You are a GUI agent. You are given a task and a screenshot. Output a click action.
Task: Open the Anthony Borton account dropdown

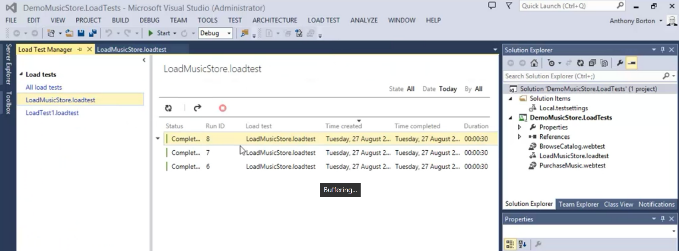click(661, 21)
